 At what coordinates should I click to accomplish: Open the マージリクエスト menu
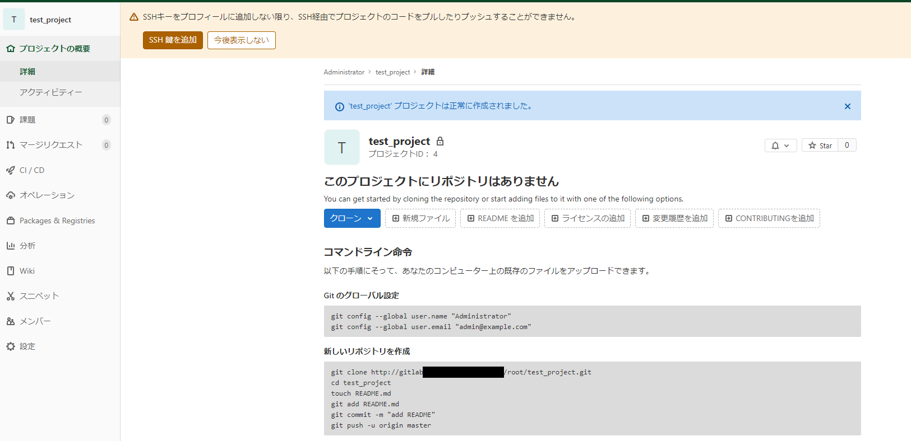click(60, 145)
